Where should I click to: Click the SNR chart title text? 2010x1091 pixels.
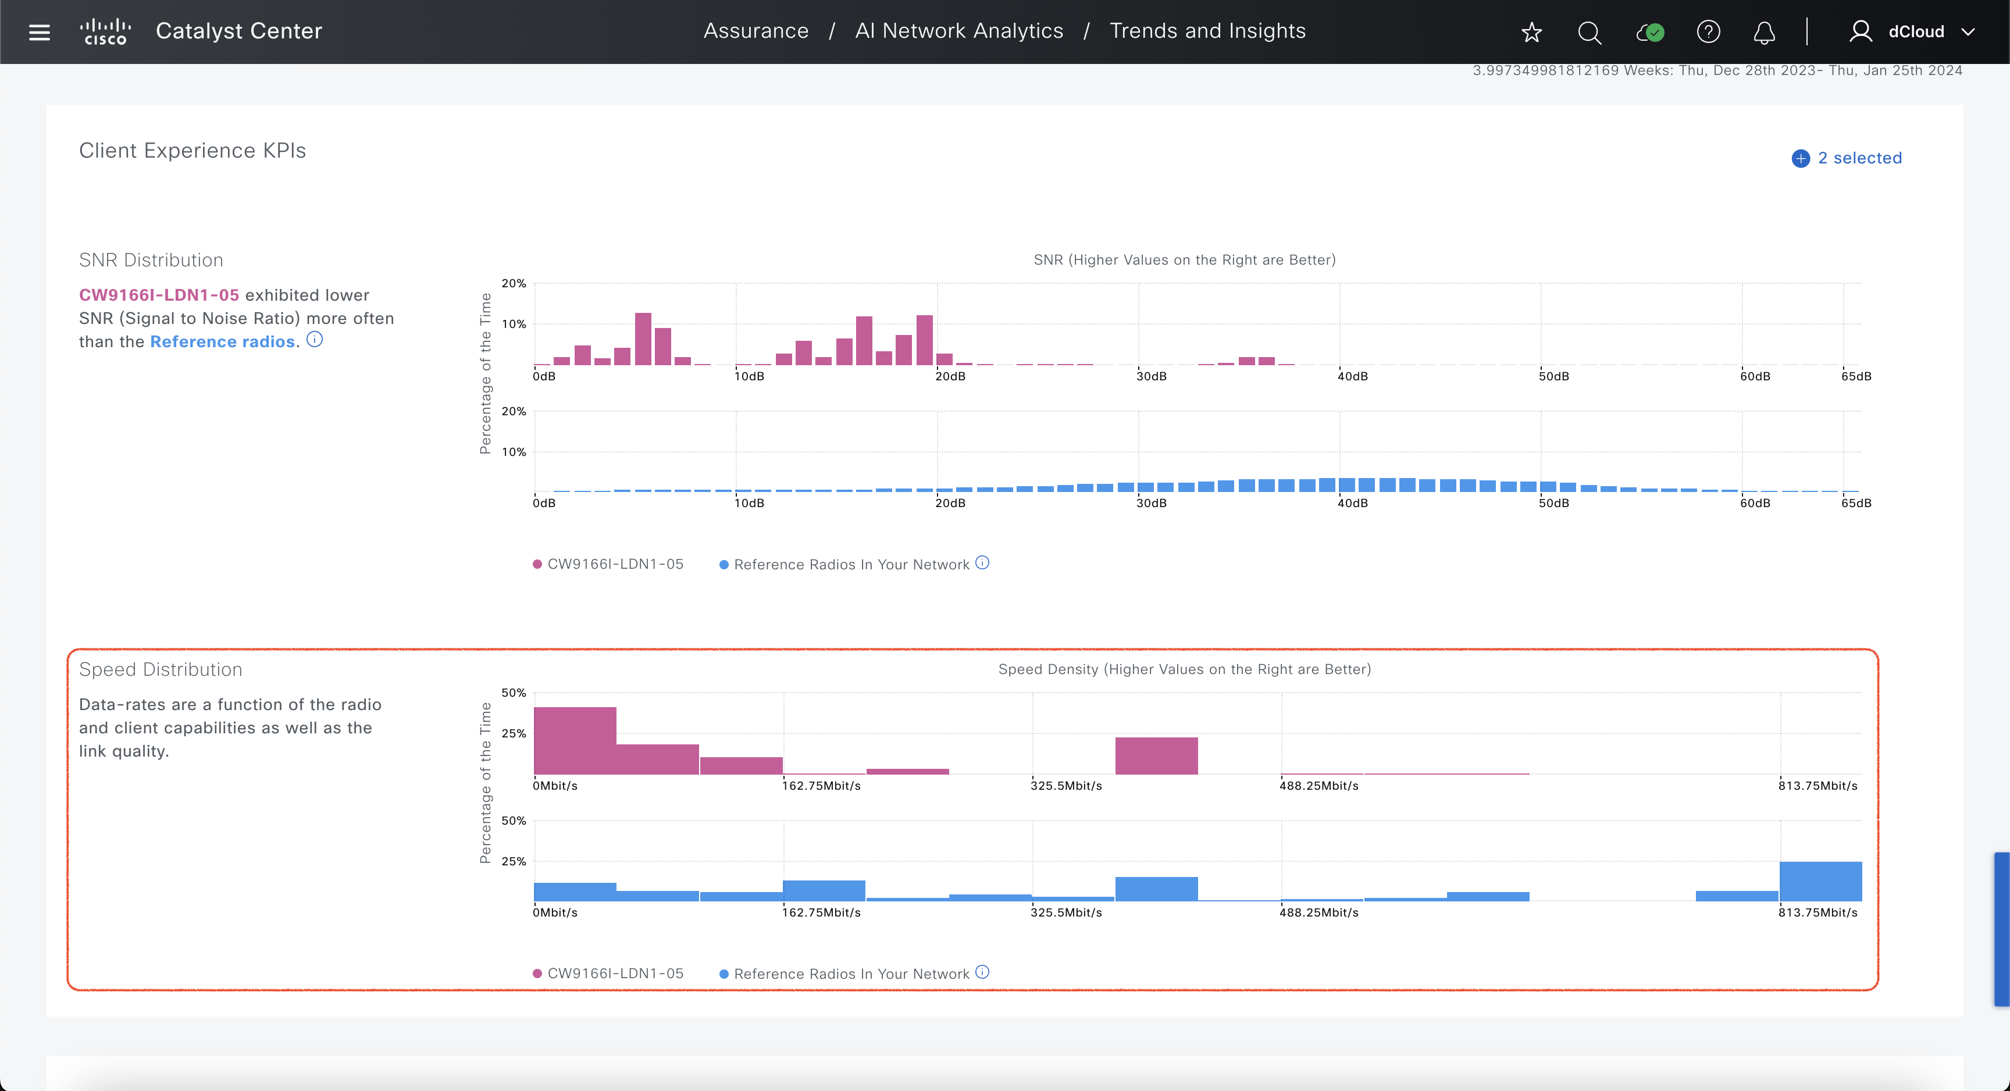pyautogui.click(x=1185, y=260)
